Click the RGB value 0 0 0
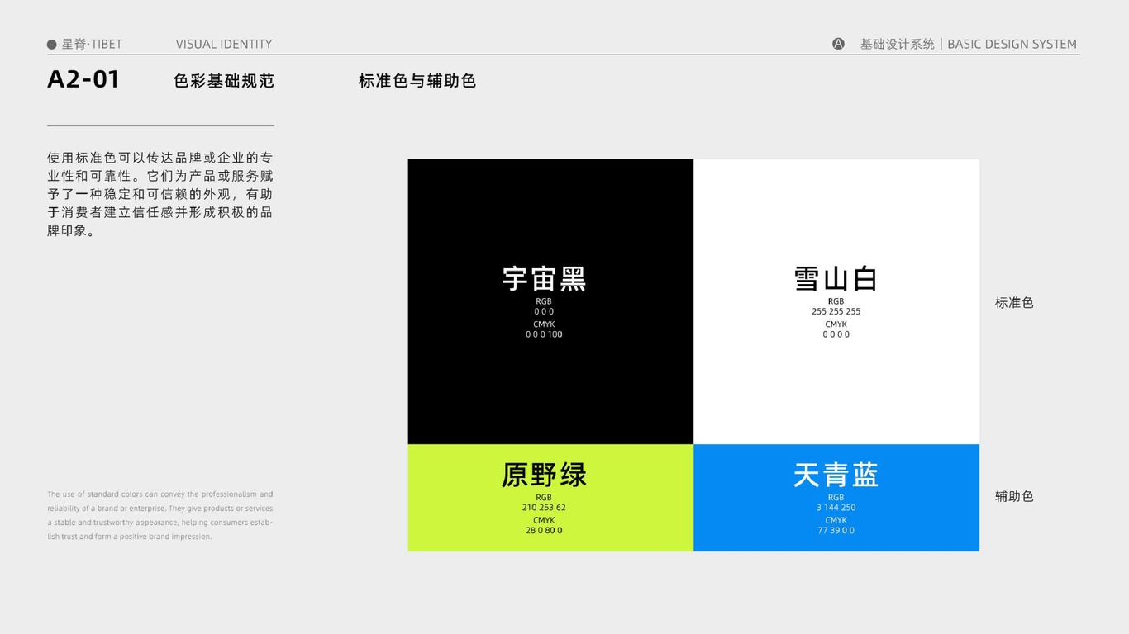This screenshot has width=1129, height=634. click(x=544, y=311)
